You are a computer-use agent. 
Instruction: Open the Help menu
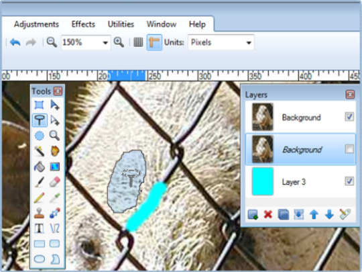coord(197,24)
